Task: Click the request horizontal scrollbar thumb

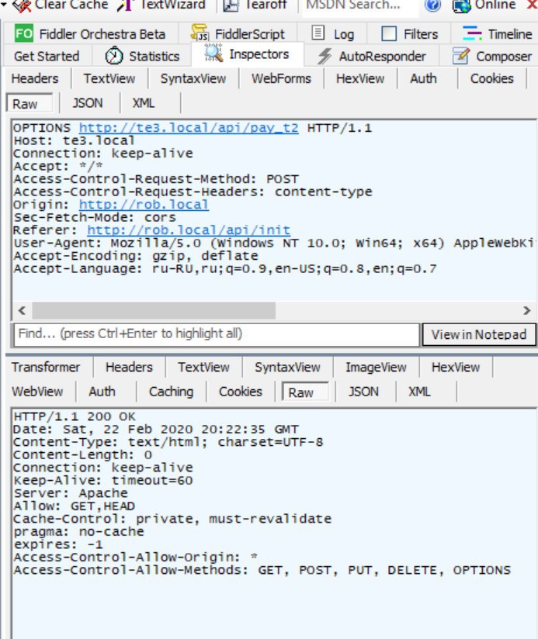Action: coord(154,310)
